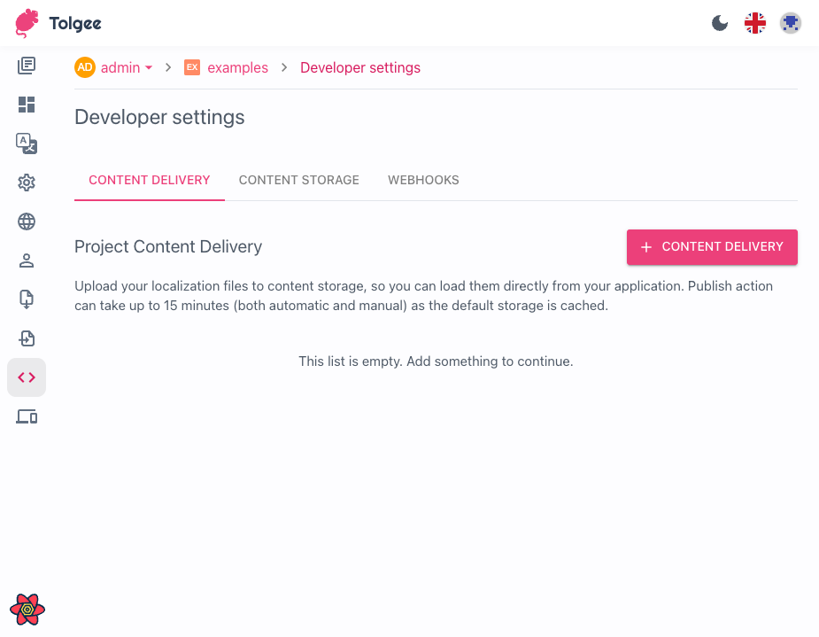Screen dimensions: 819x637
Task: Switch to the WEBHOOKS tab
Action: click(423, 180)
